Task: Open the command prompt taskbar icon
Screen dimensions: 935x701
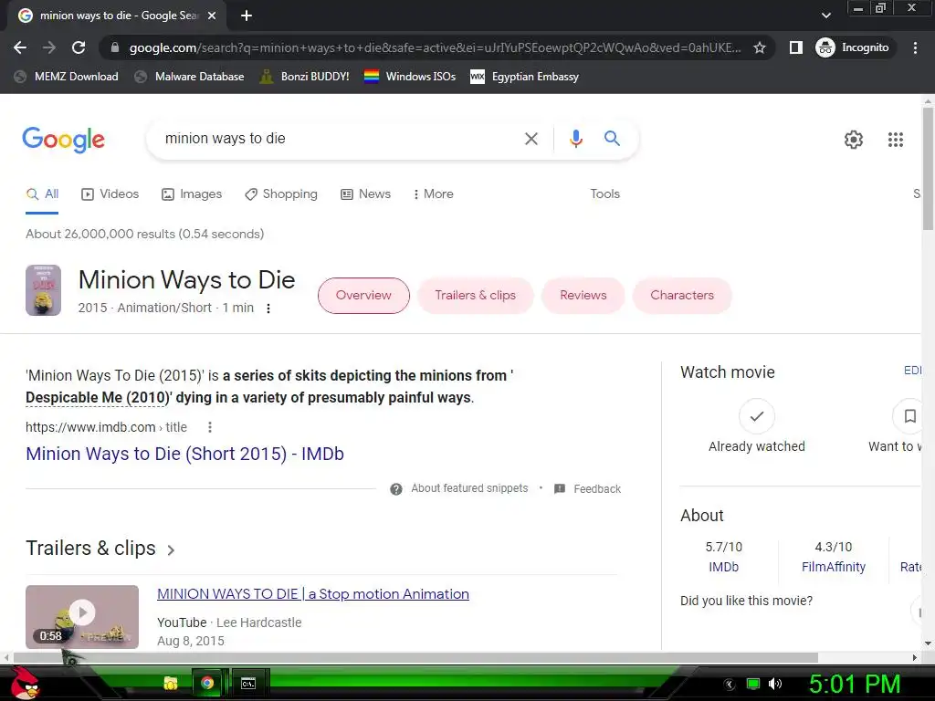Action: 248,684
